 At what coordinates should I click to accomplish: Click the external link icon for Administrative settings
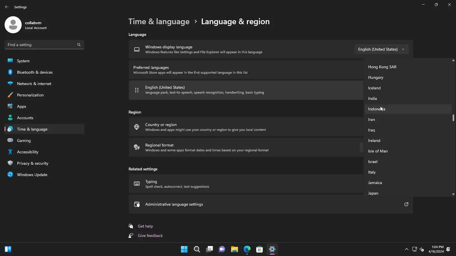pyautogui.click(x=406, y=204)
